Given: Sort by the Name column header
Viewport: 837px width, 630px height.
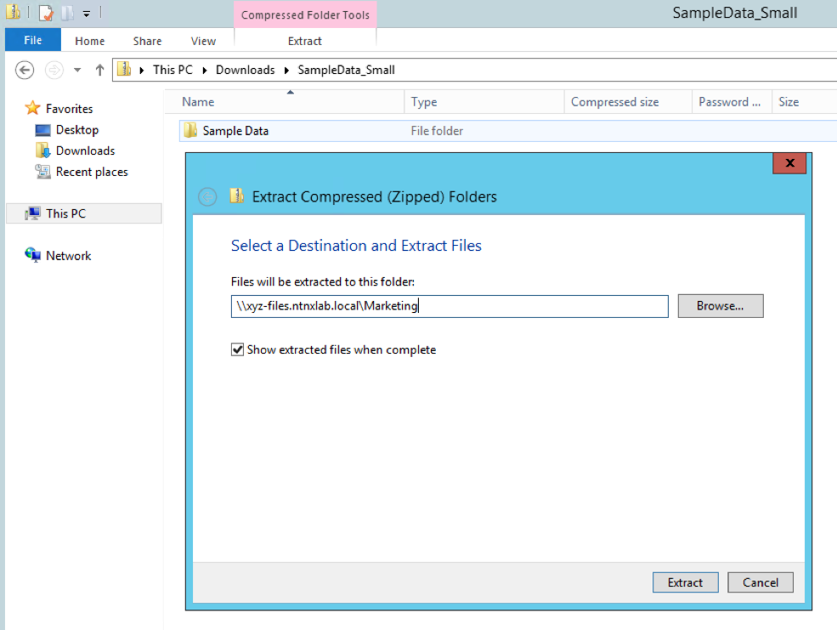Looking at the screenshot, I should point(198,101).
